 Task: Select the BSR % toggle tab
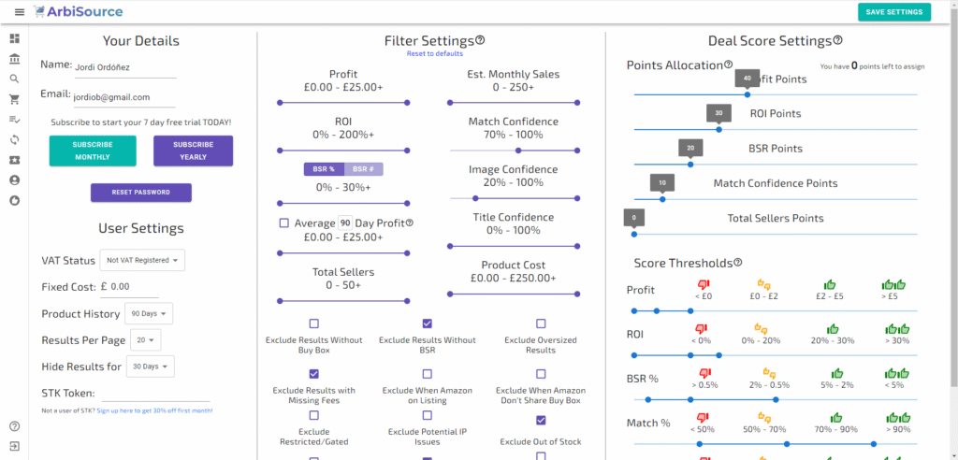click(324, 169)
